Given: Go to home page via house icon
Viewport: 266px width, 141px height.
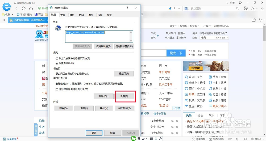Looking at the screenshot, I should pyautogui.click(x=31, y=8).
